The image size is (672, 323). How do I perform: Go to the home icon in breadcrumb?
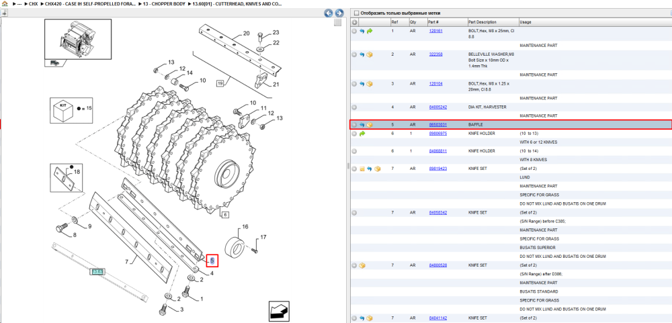tap(4, 3)
